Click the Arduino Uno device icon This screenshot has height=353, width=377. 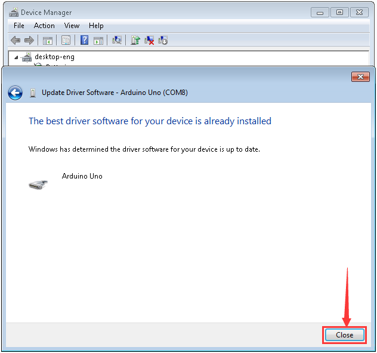[37, 185]
